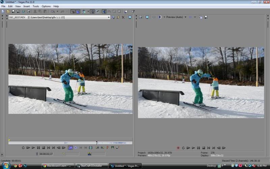Image resolution: width=270 pixels, height=169 pixels.
Task: Open the Insert menu
Action: (x=26, y=6)
